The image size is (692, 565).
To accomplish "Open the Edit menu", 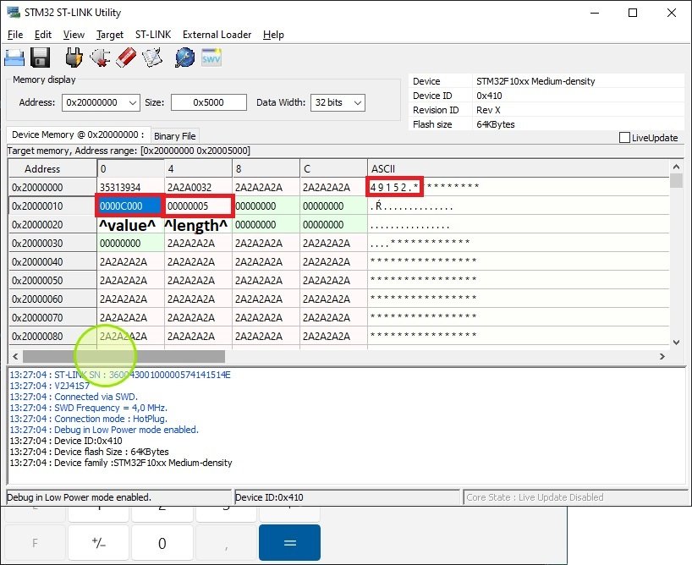I will pos(43,35).
